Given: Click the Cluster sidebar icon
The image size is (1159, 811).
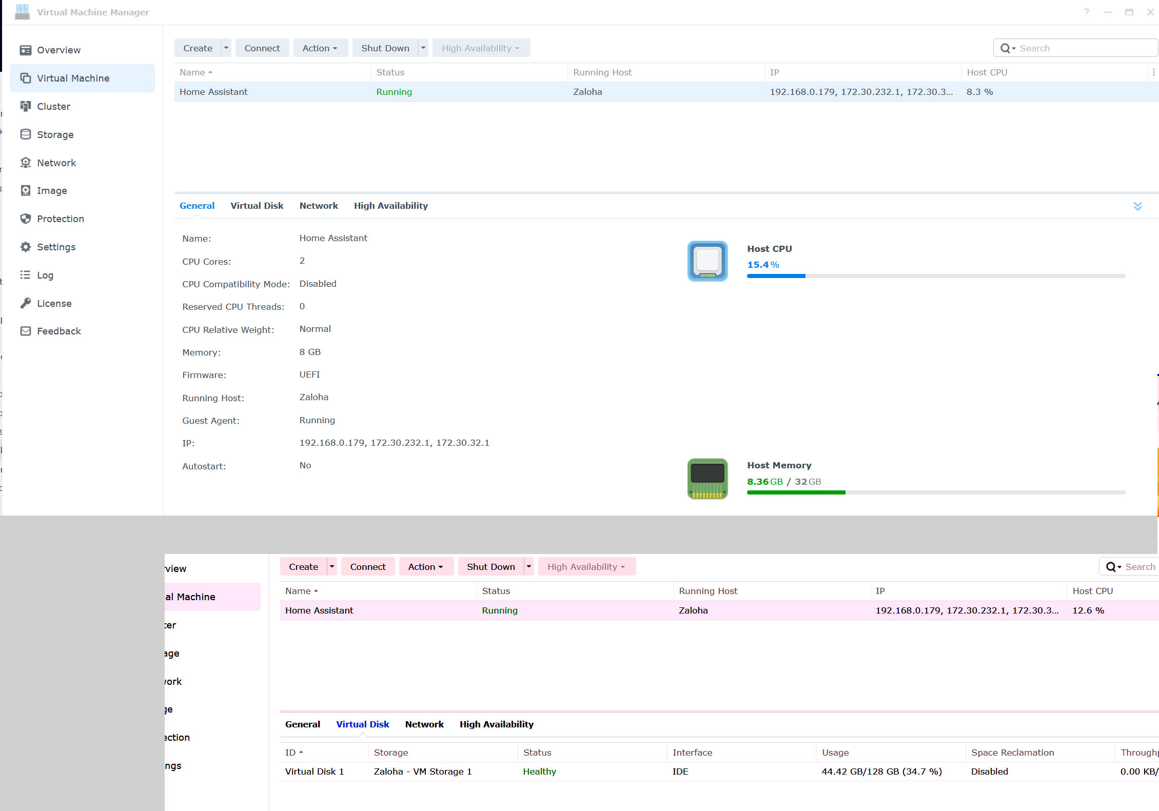Looking at the screenshot, I should coord(25,106).
